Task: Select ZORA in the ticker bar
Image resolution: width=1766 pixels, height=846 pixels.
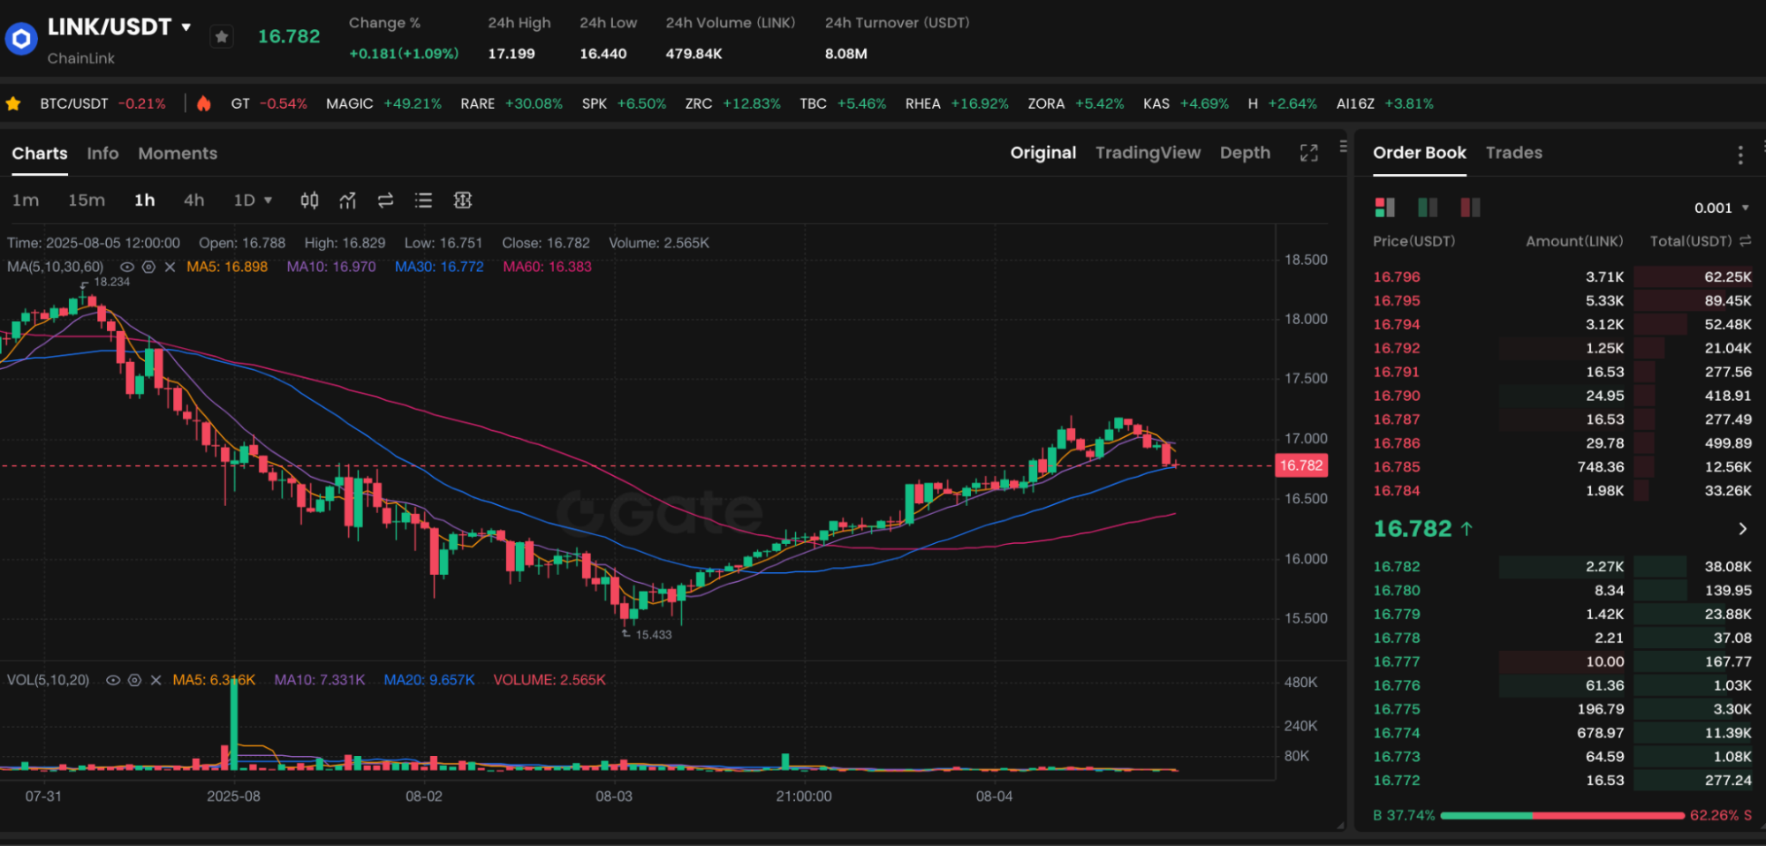Action: [1076, 103]
